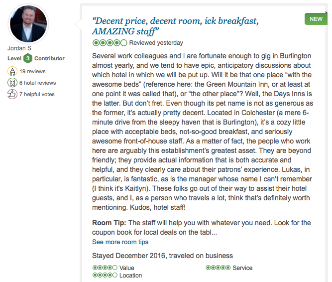Click the overall four-bubble rating

click(110, 43)
